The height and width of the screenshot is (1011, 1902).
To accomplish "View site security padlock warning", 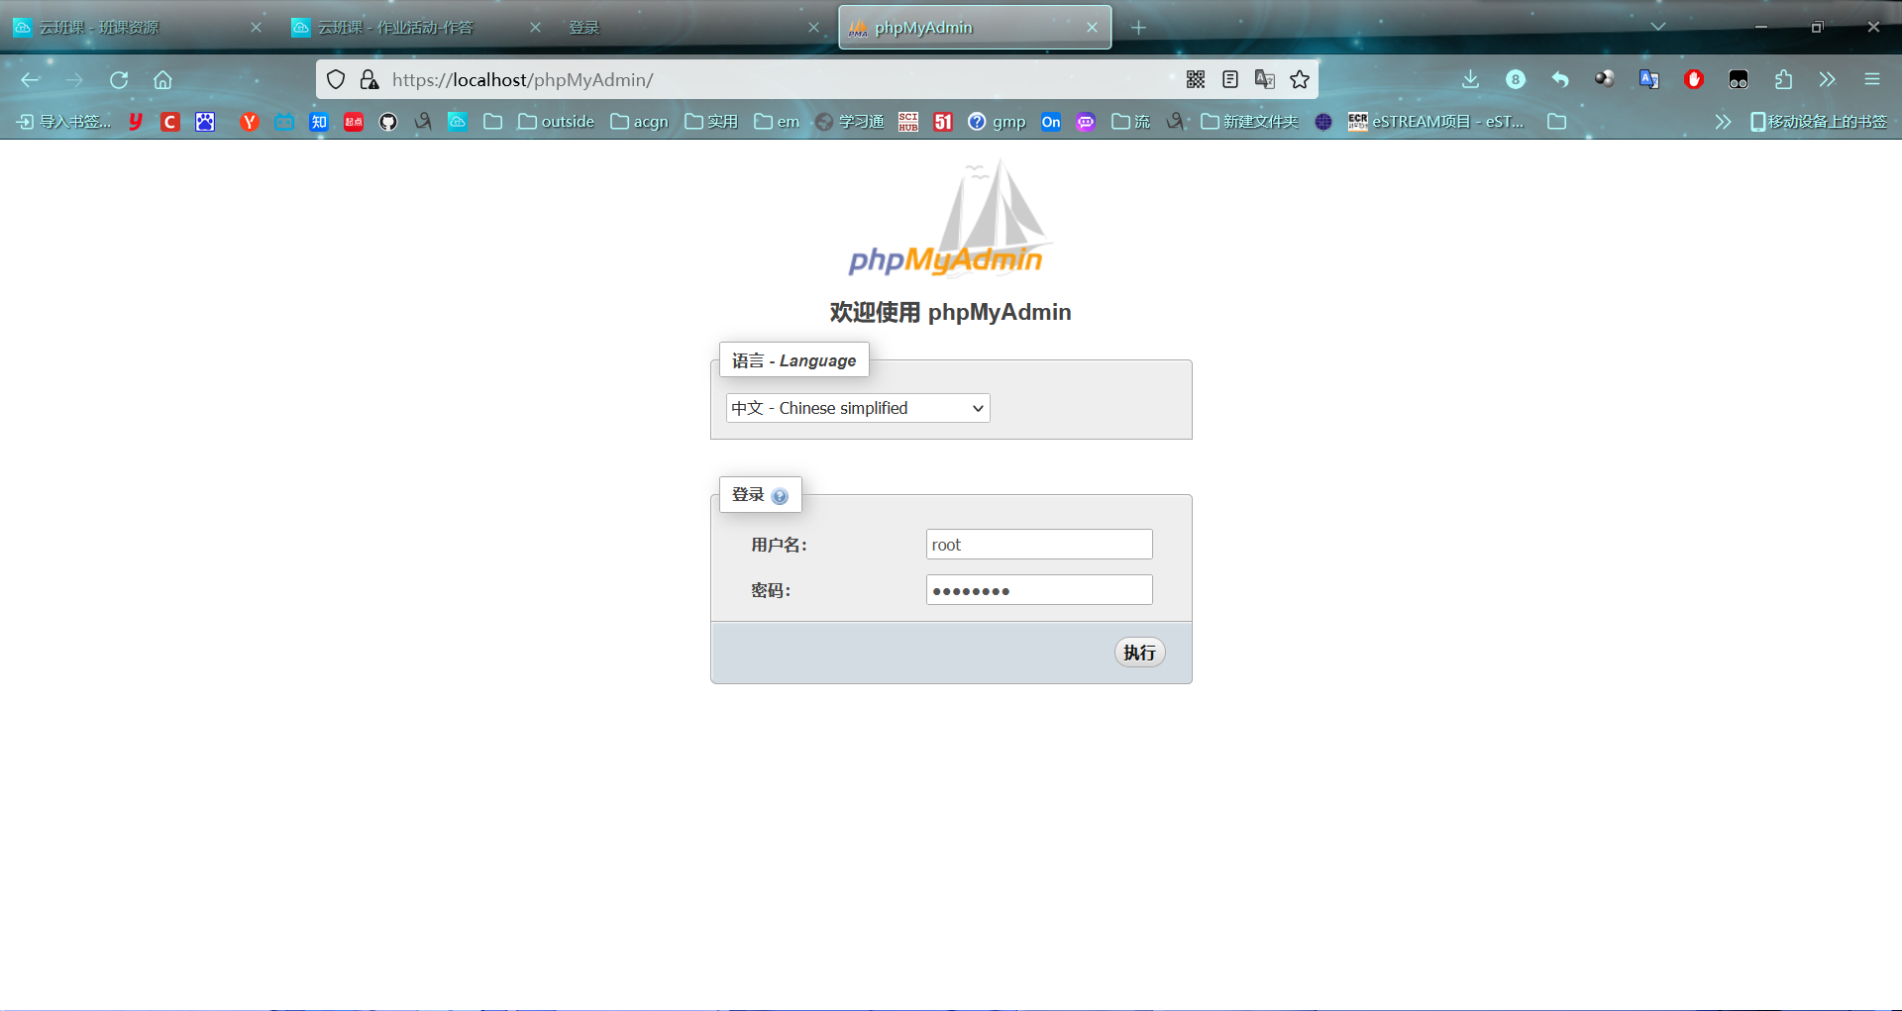I will tap(369, 80).
